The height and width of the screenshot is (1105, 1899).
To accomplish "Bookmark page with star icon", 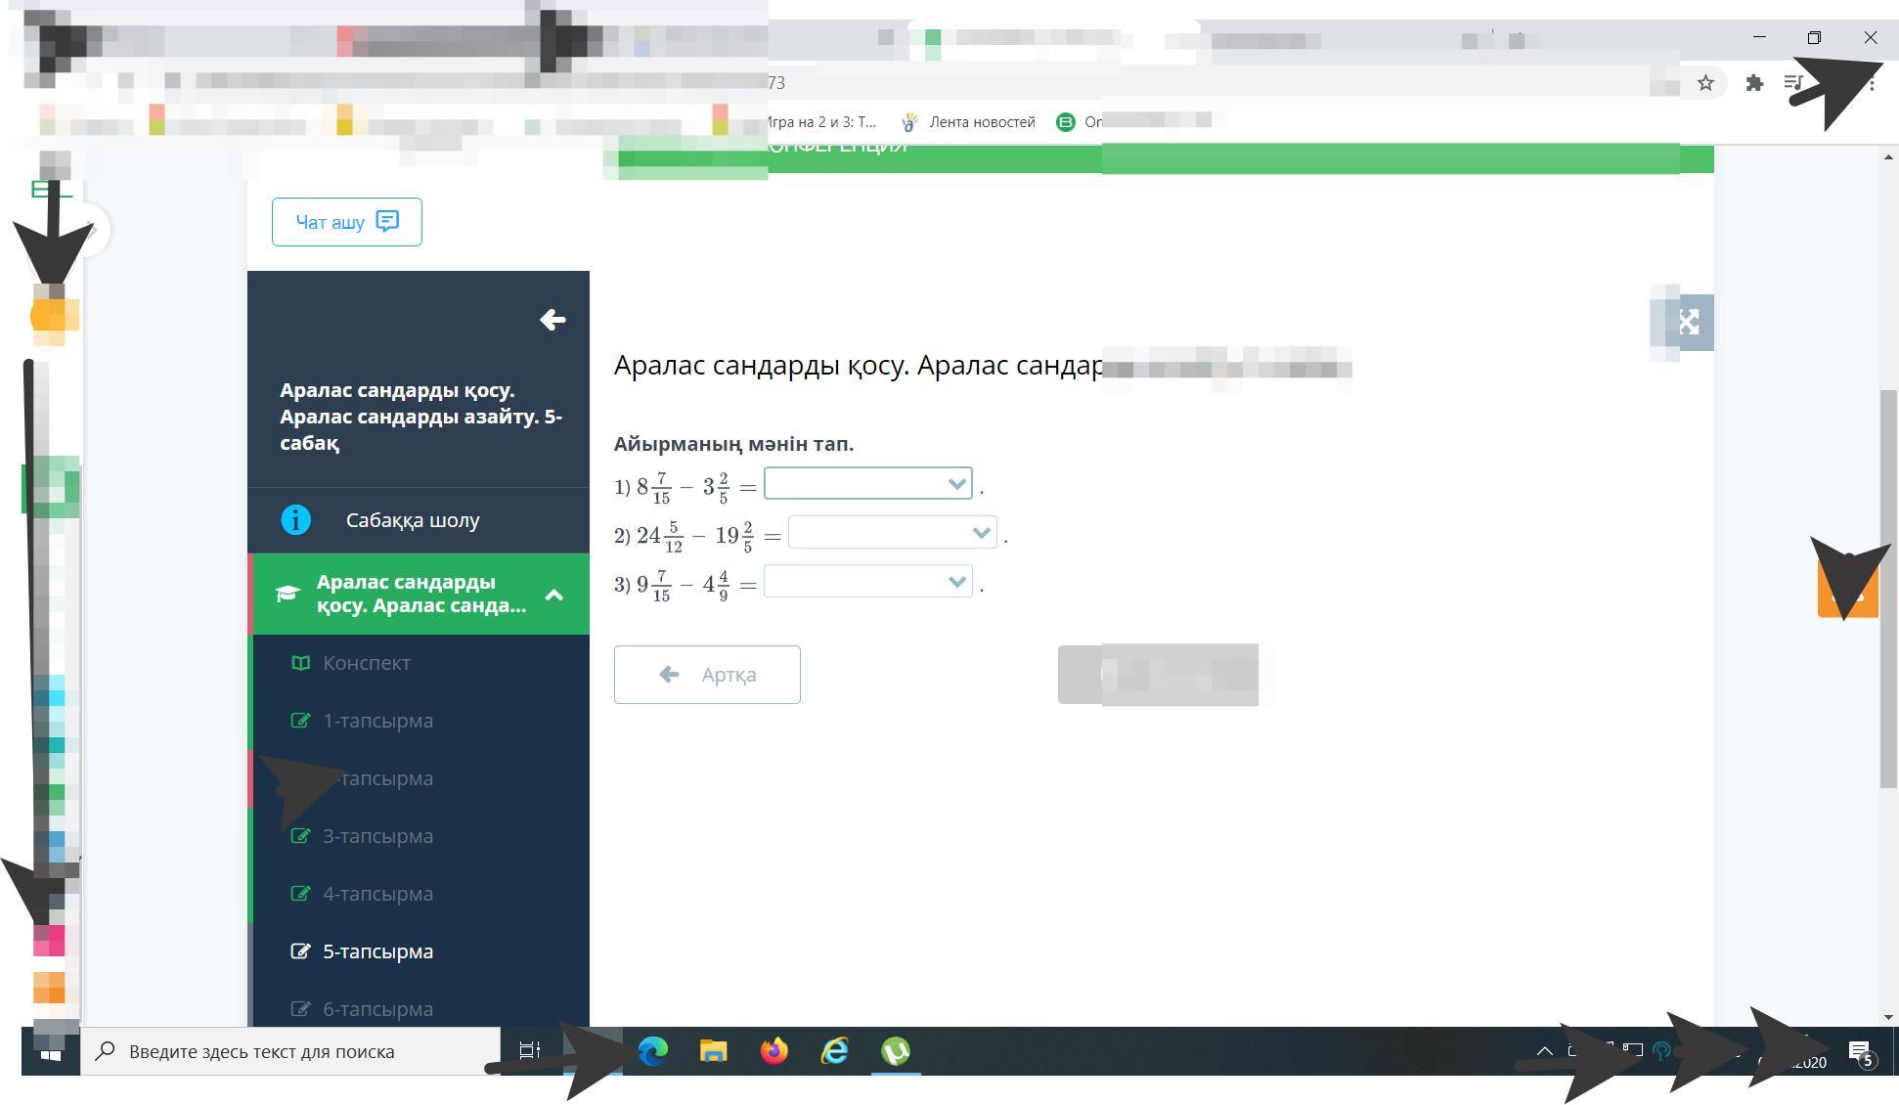I will click(1705, 83).
